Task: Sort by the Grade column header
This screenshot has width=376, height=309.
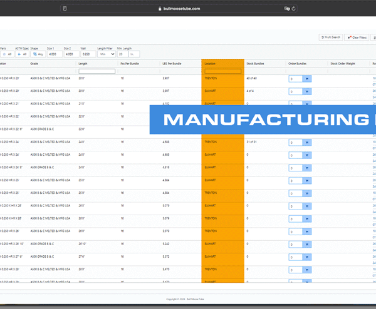Action: (x=34, y=63)
